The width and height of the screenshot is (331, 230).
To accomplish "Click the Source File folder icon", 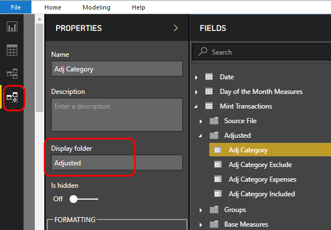I will [x=214, y=121].
